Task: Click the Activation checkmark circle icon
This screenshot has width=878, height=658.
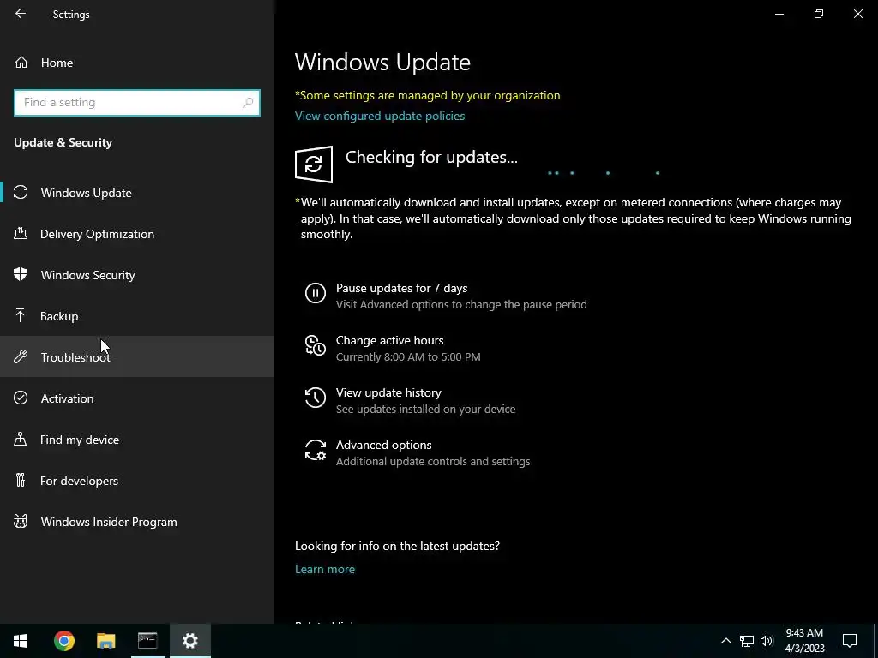Action: coord(21,398)
